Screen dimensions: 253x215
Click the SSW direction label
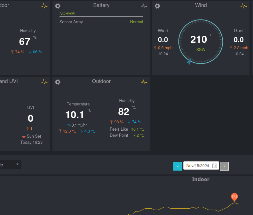pos(201,50)
